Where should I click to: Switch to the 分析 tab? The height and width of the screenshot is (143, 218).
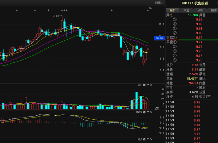coord(200,10)
